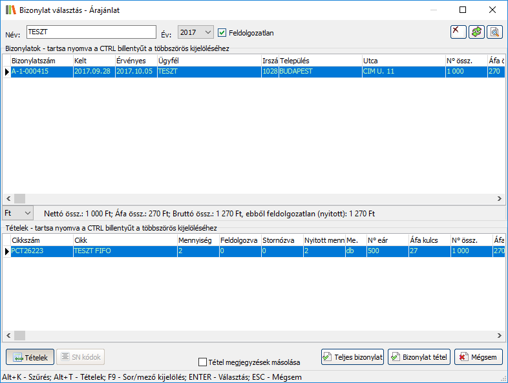The image size is (508, 383).
Task: Click the Mennyiség column header
Action: click(x=196, y=240)
